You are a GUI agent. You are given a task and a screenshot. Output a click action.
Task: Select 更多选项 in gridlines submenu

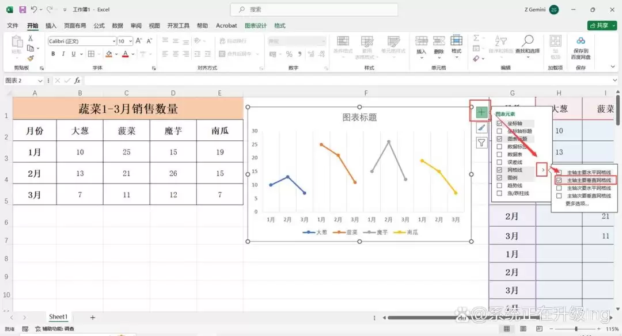(577, 204)
